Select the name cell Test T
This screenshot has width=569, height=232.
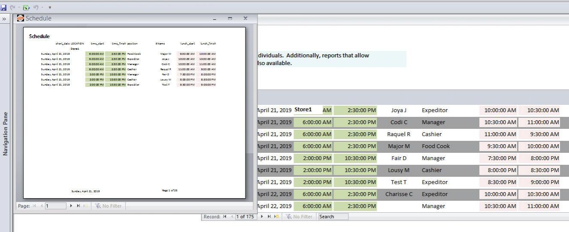(x=399, y=182)
